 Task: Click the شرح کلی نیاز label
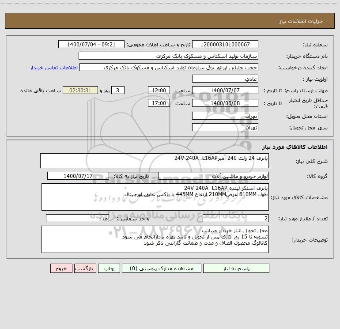(312, 161)
